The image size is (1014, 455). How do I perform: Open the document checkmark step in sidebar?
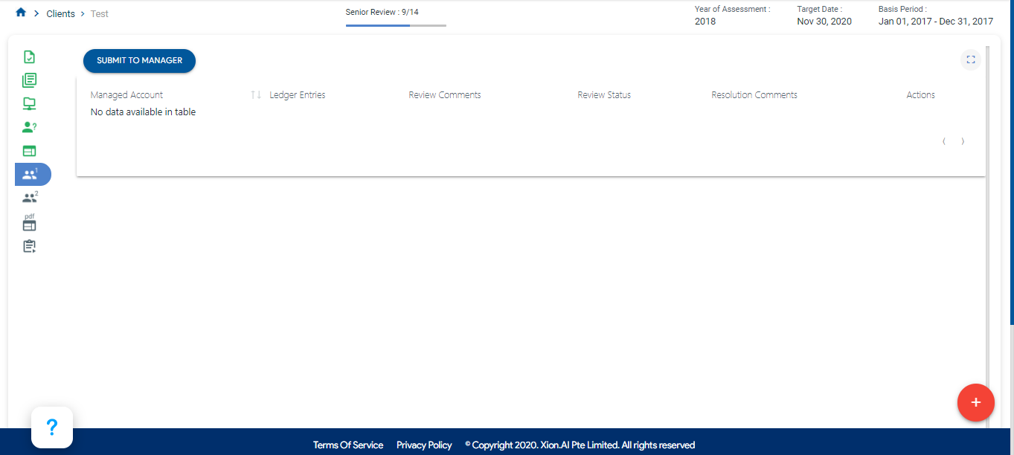(30, 57)
